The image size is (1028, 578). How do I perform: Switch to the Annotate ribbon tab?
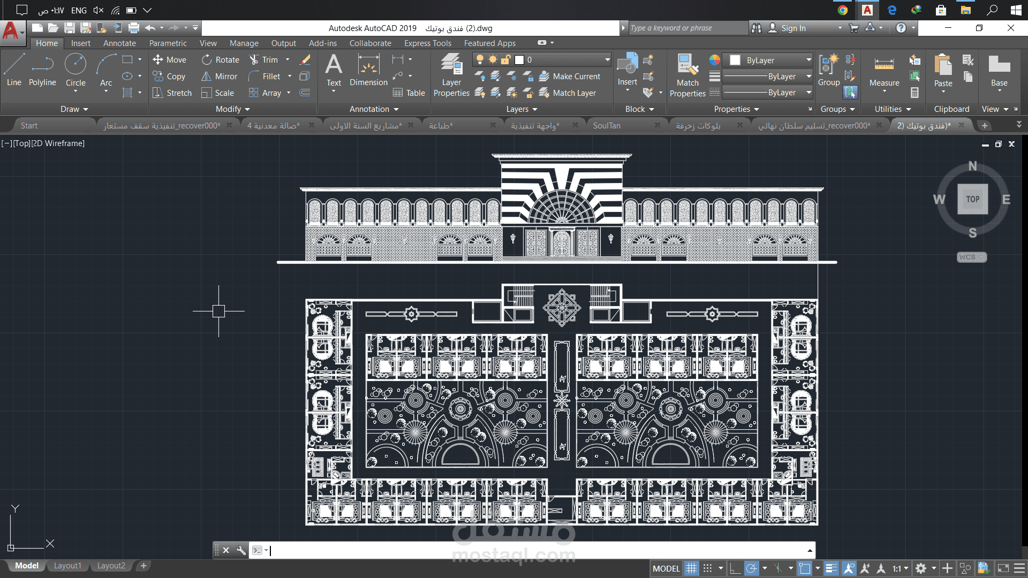(119, 43)
